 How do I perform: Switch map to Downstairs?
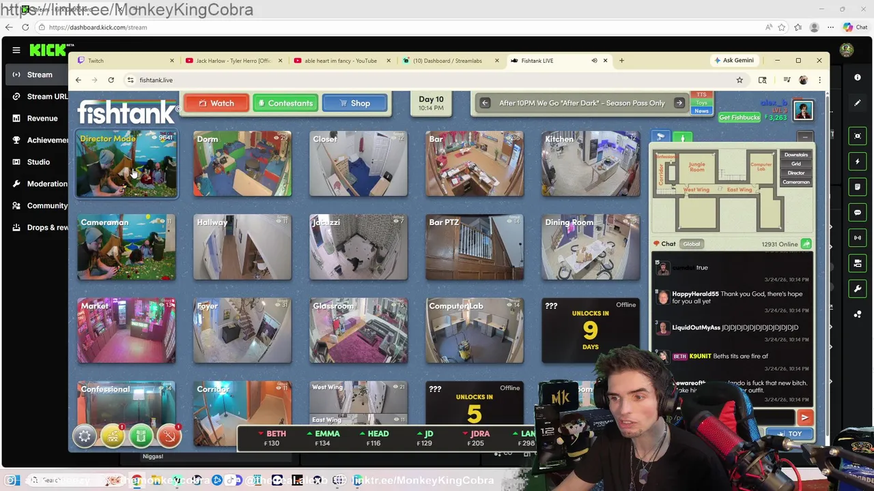[796, 155]
